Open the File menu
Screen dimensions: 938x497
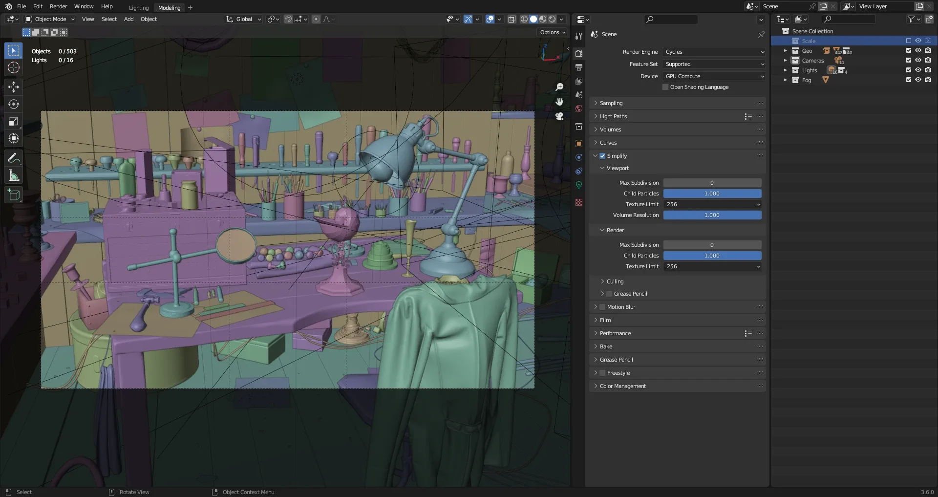pyautogui.click(x=21, y=6)
